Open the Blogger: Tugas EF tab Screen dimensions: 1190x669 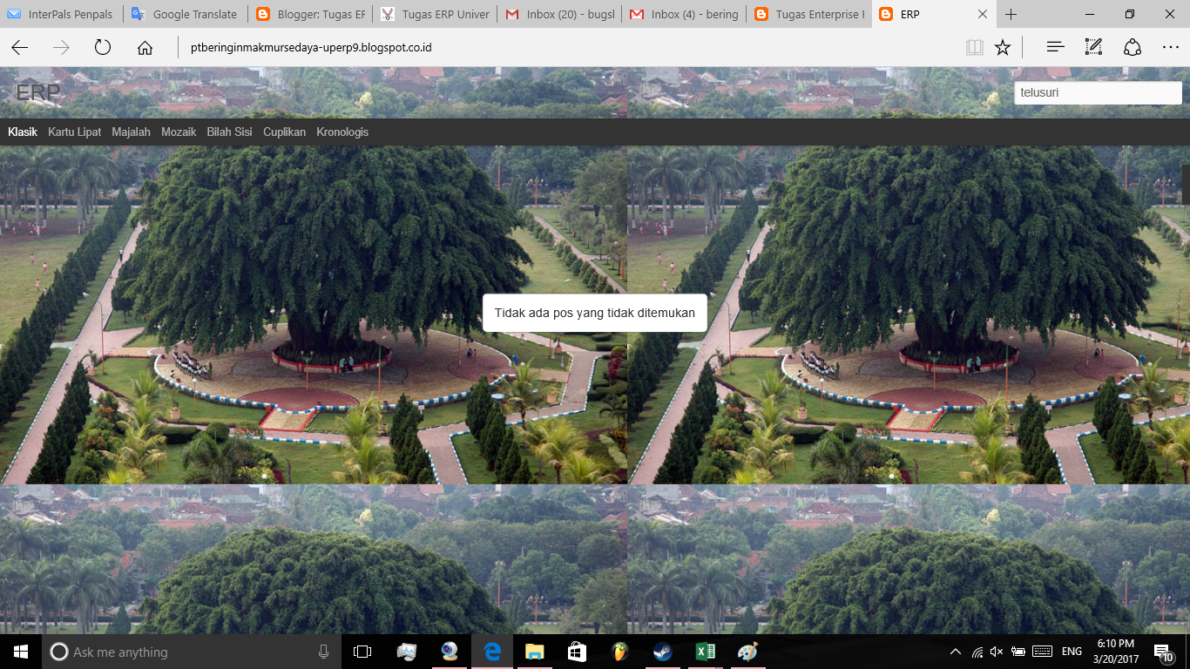(x=311, y=14)
